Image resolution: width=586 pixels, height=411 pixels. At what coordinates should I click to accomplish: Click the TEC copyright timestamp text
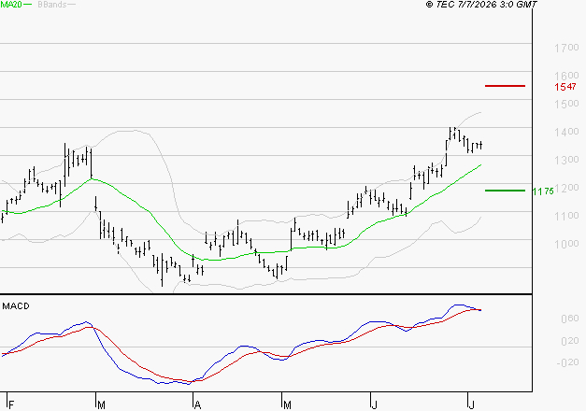[x=481, y=5]
